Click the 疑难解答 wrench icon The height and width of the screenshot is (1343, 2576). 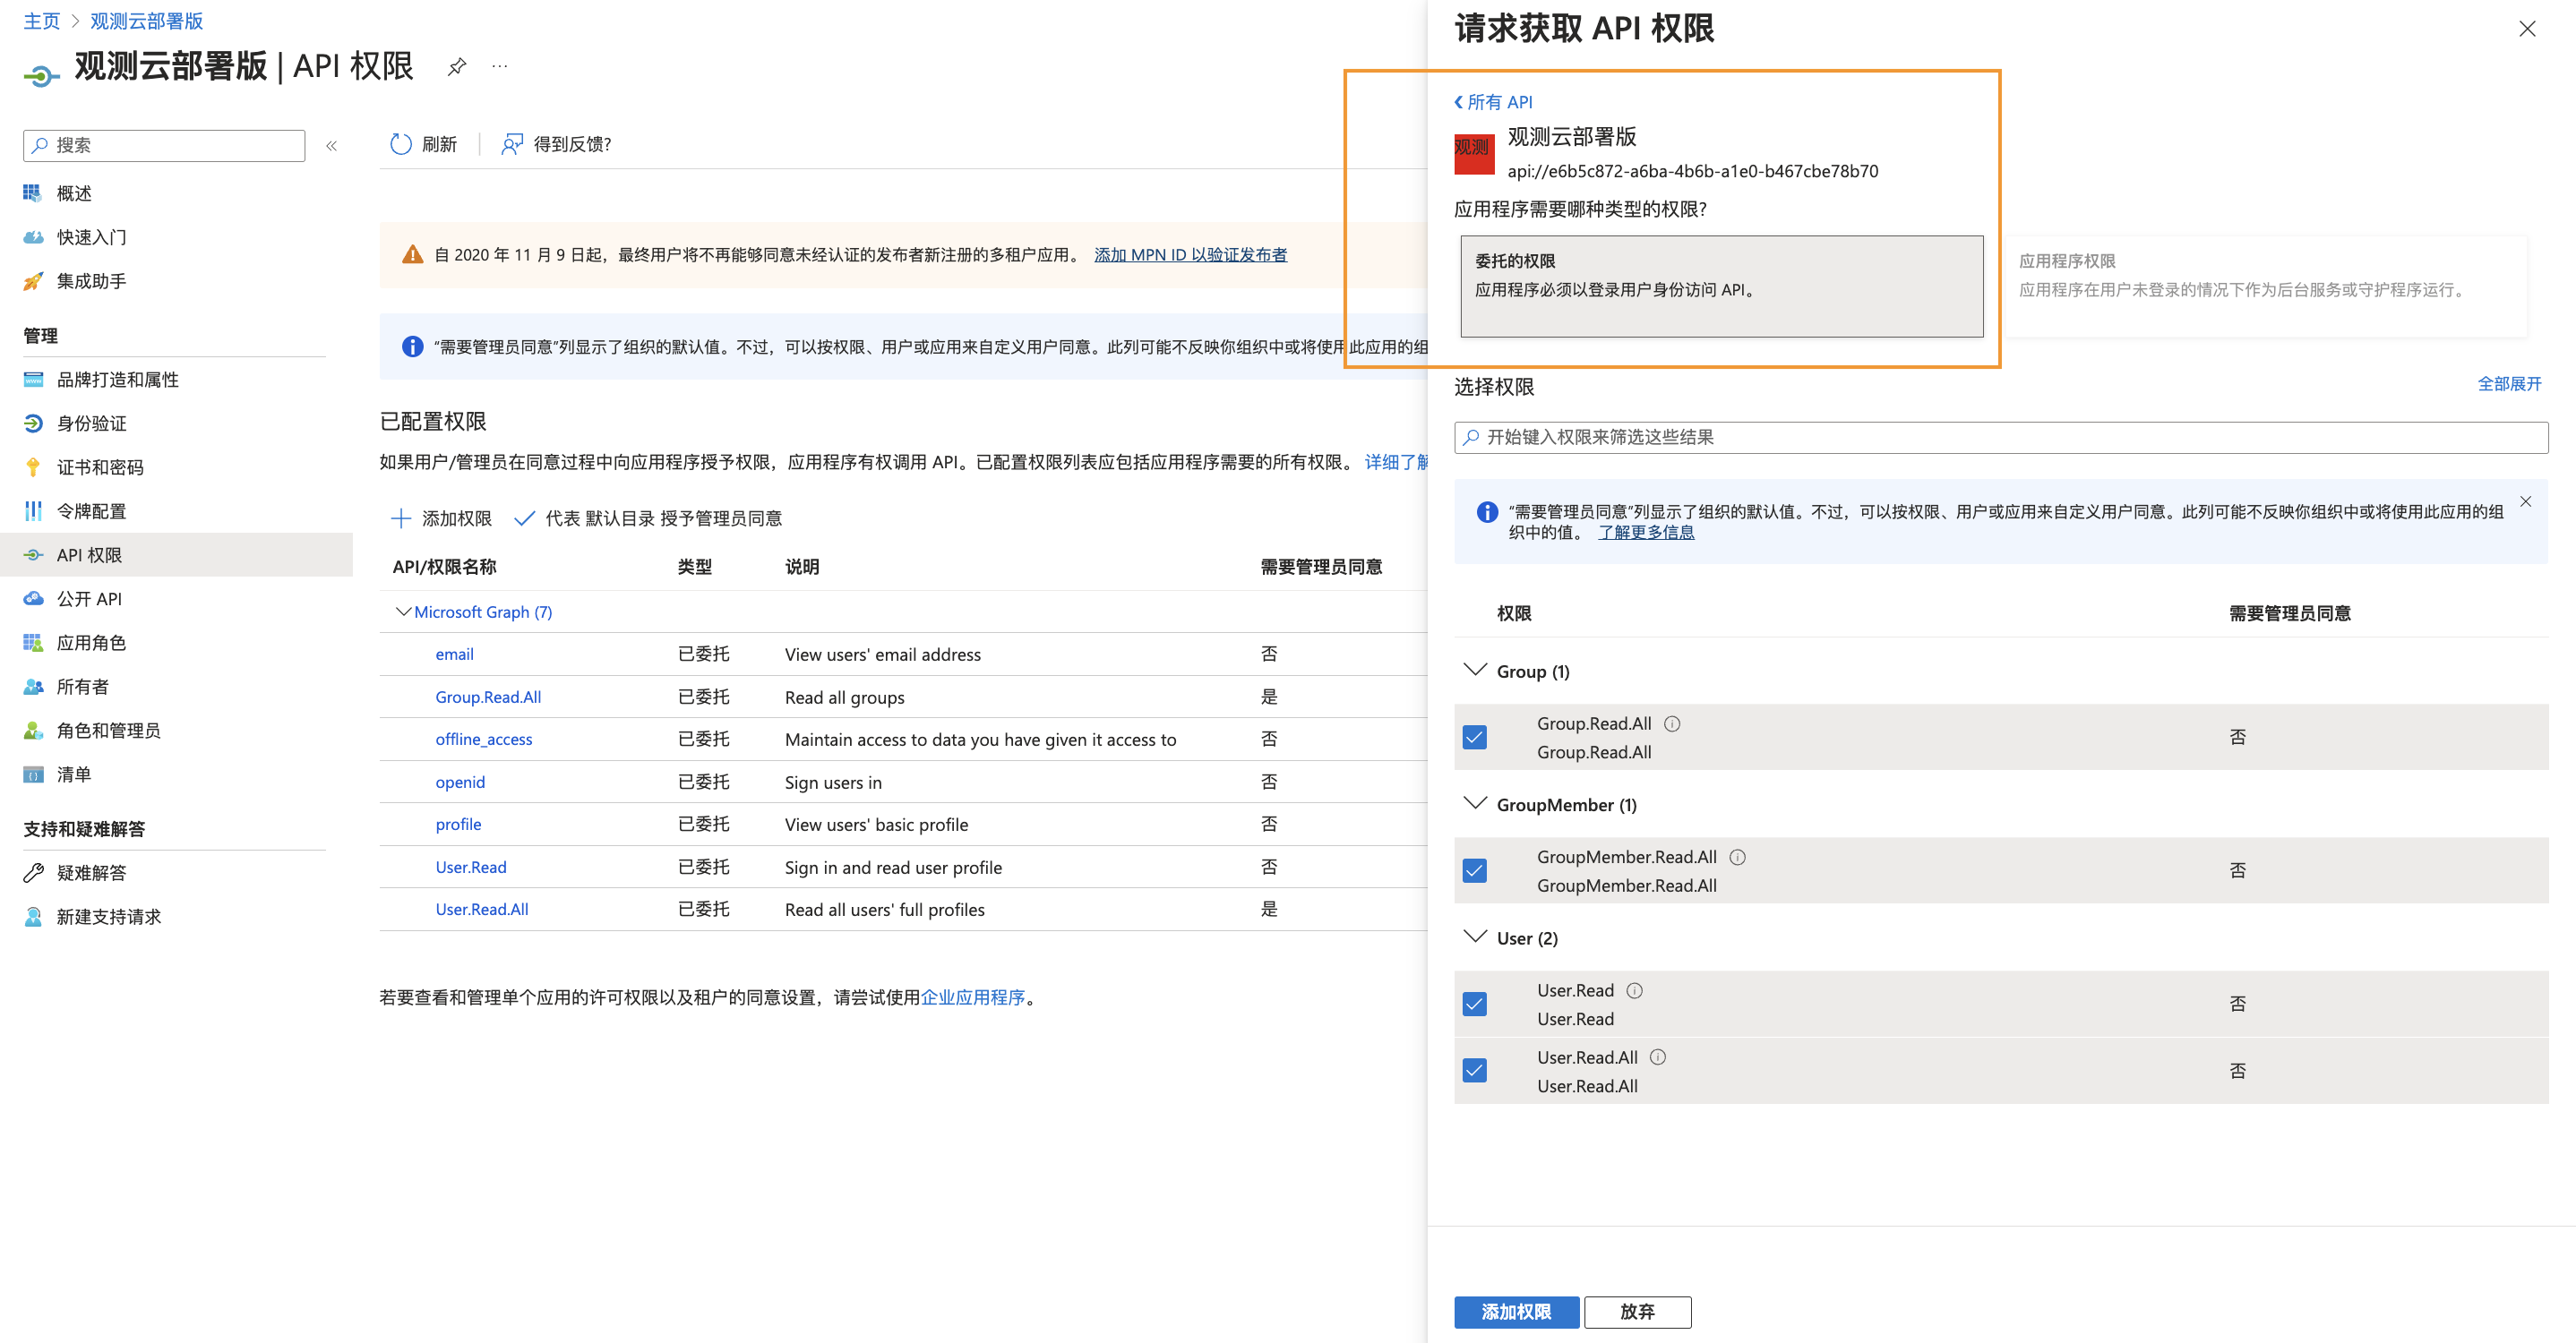tap(33, 873)
